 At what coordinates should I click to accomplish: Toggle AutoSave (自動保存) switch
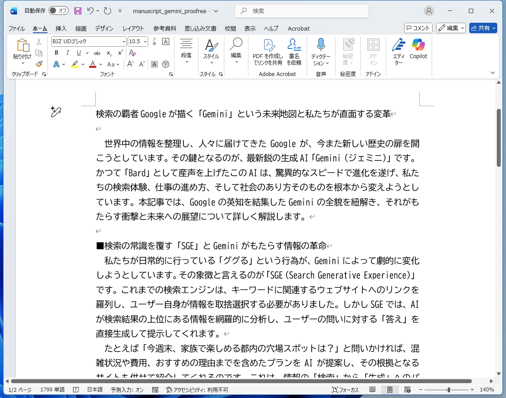pyautogui.click(x=59, y=10)
